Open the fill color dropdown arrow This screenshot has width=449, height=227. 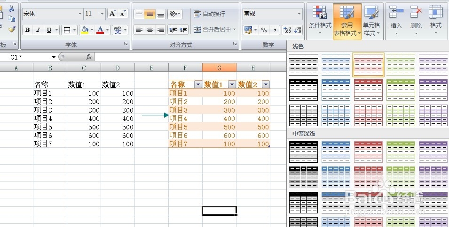[x=92, y=30]
